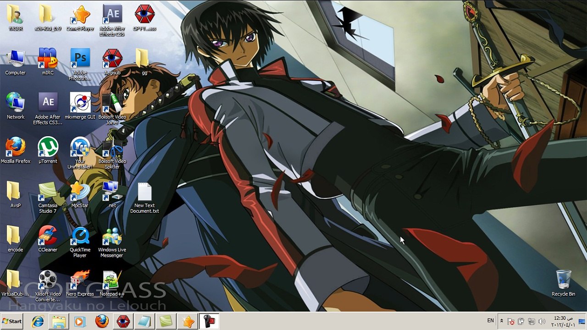The image size is (587, 330).
Task: Open Firefox from the taskbar
Action: 102,321
